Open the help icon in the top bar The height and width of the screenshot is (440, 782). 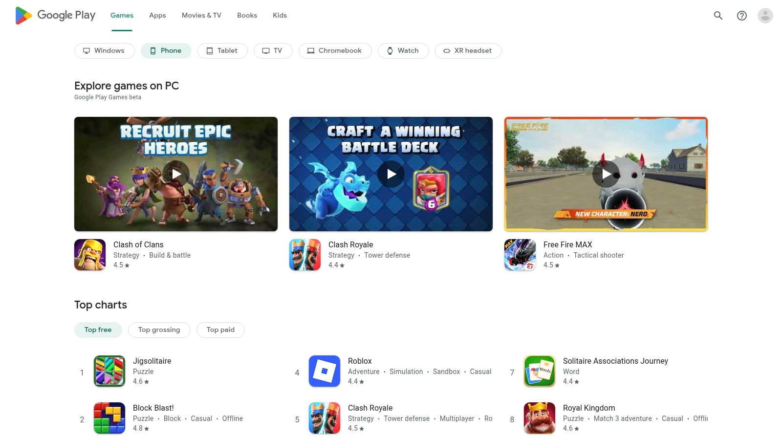tap(741, 15)
